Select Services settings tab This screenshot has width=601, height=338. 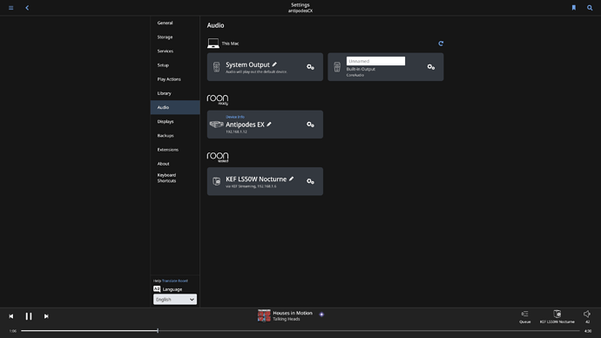[175, 51]
